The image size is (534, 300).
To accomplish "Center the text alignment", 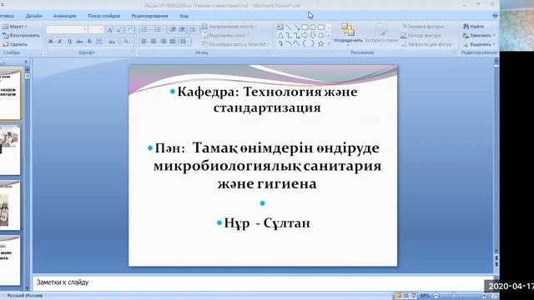I will coord(154,42).
